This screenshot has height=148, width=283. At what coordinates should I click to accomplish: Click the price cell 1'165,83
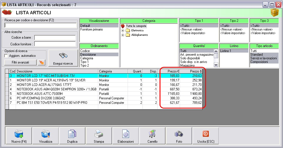169,94
